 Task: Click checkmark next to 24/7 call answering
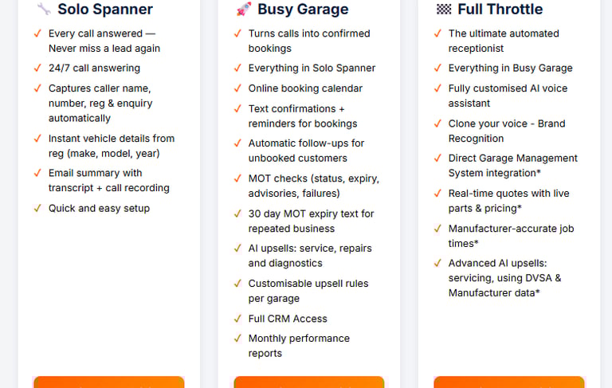37,68
